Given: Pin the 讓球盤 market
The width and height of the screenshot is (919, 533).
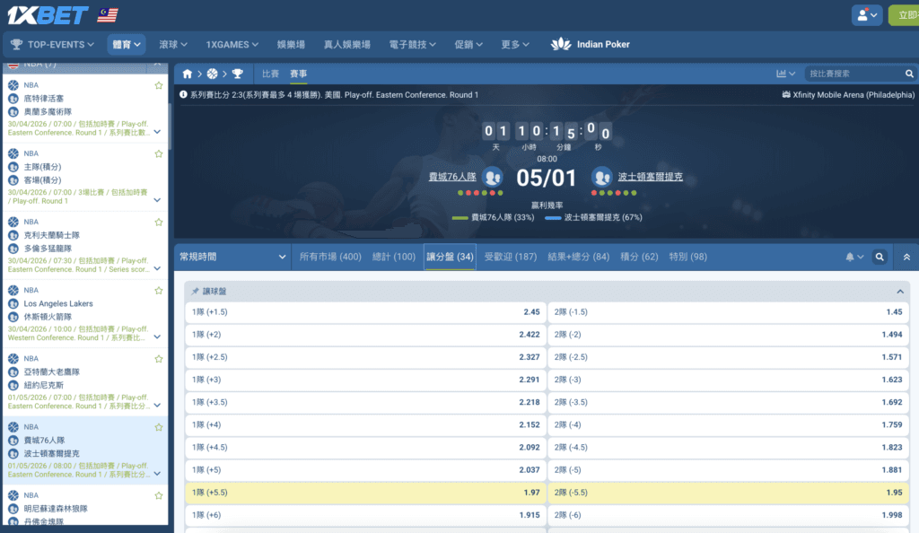Looking at the screenshot, I should click(195, 291).
